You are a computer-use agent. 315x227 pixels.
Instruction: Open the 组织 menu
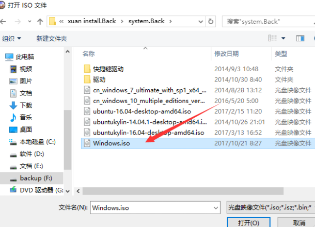[11, 38]
